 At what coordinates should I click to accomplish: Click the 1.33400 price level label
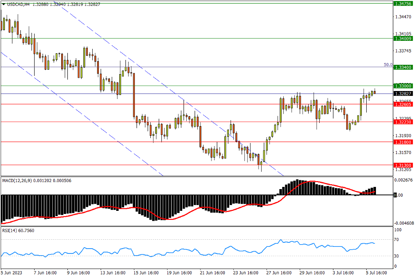403,67
